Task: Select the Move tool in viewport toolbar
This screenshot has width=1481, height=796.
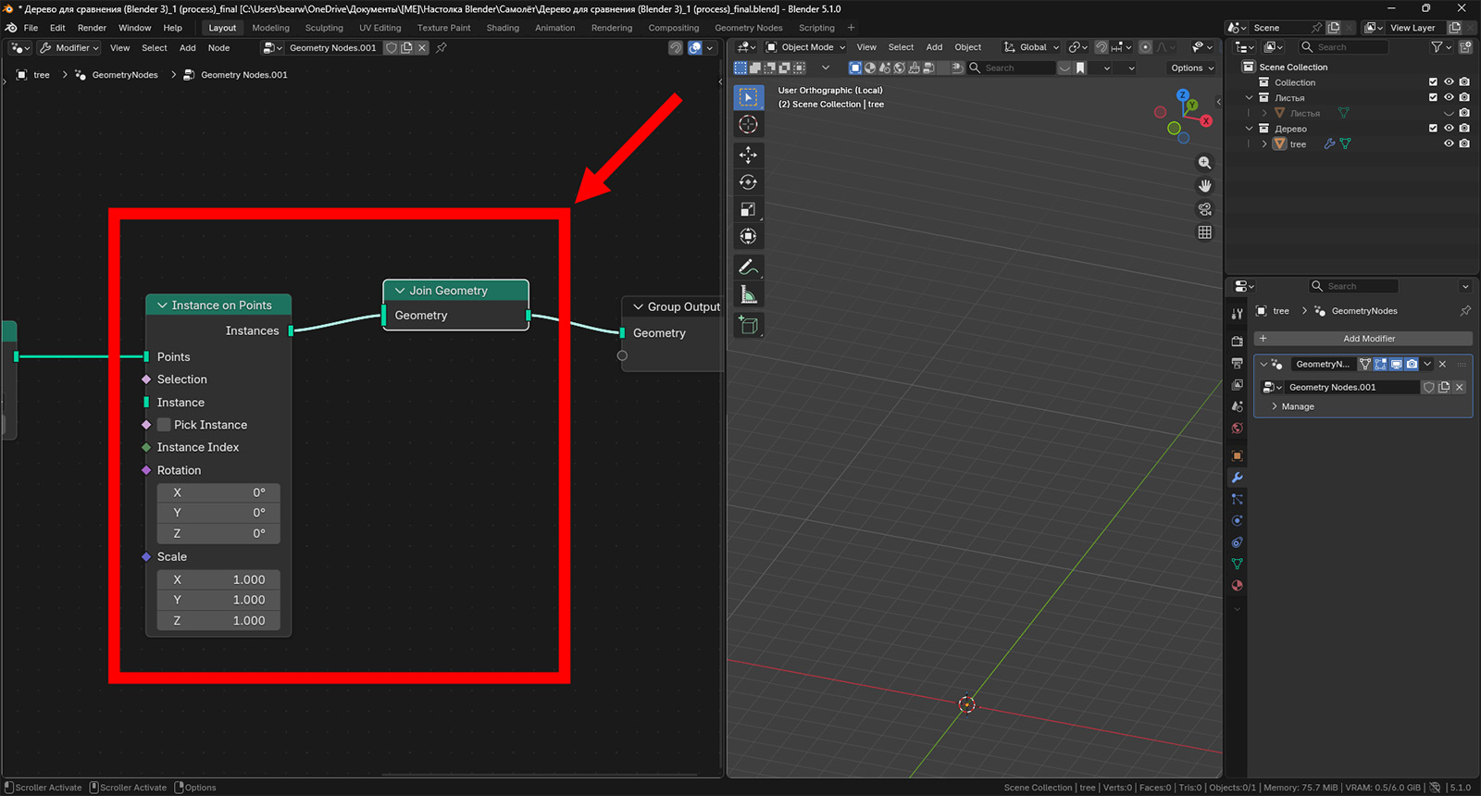Action: (748, 155)
